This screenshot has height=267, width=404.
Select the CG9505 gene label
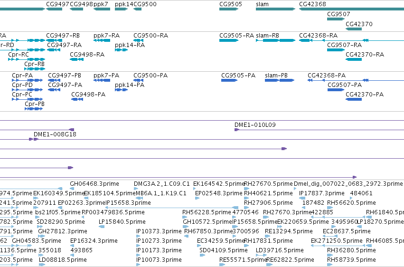click(231, 4)
